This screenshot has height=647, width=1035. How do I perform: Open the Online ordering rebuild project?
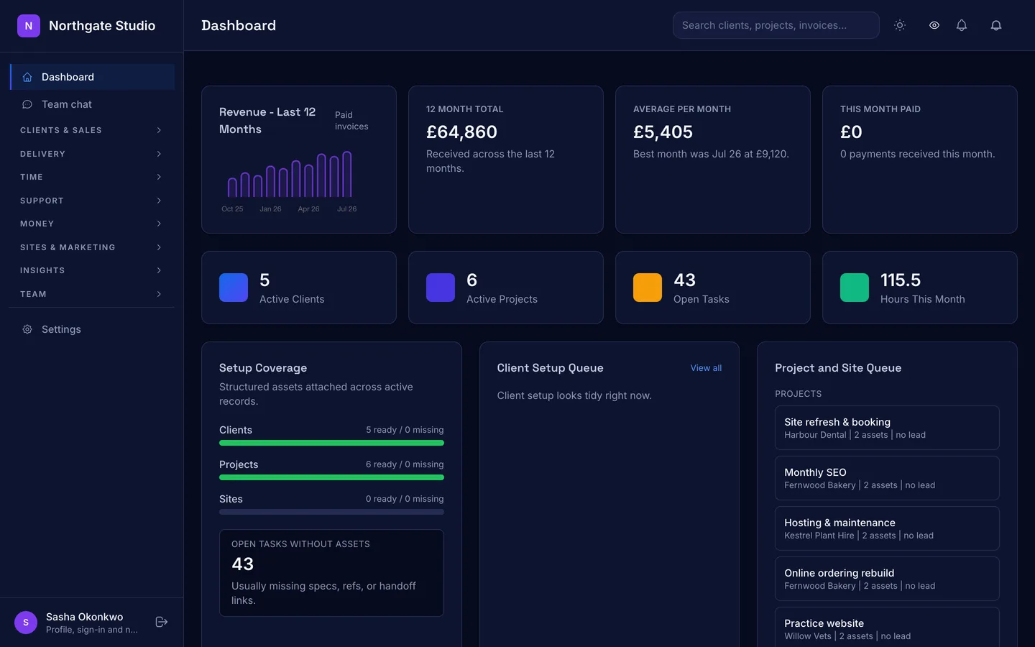[887, 579]
